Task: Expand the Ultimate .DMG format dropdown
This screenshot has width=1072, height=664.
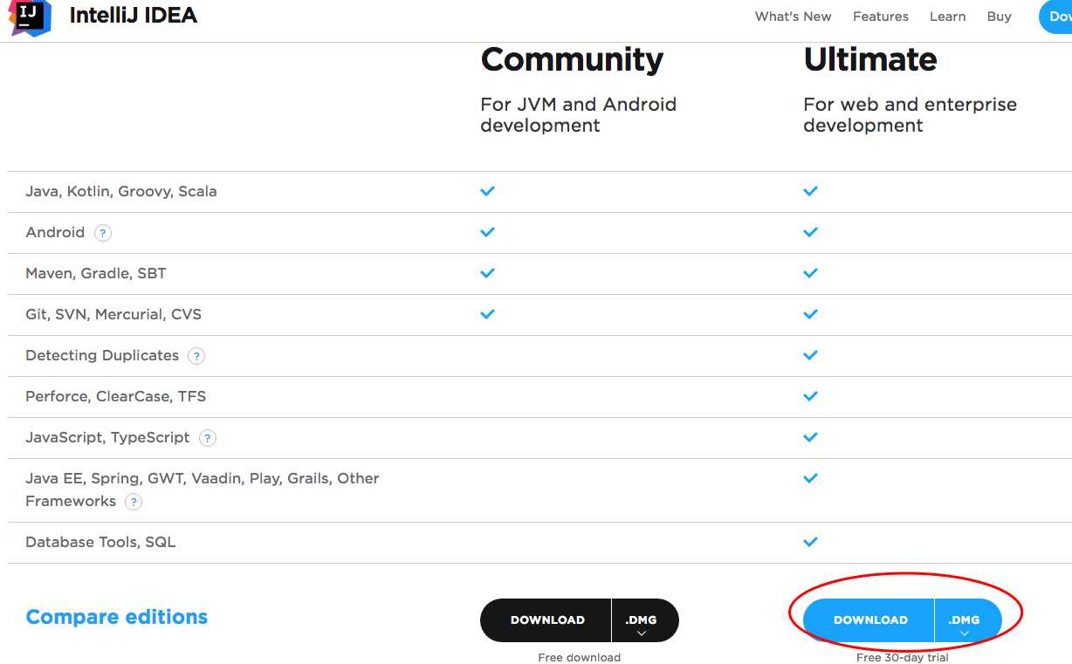Action: coord(968,620)
